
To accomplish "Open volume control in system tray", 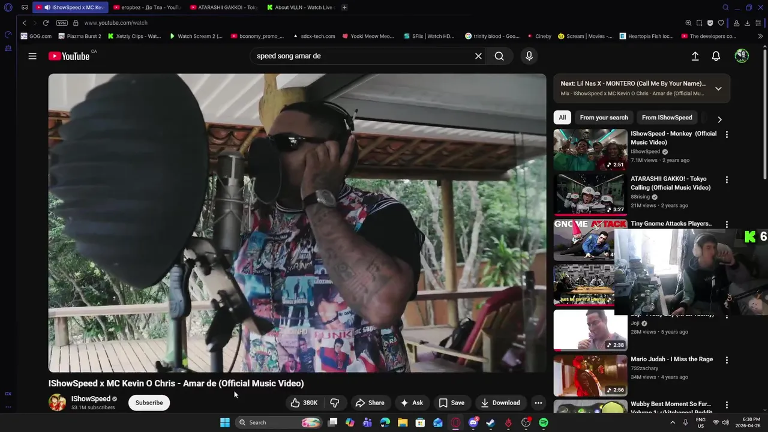I will click(x=725, y=422).
